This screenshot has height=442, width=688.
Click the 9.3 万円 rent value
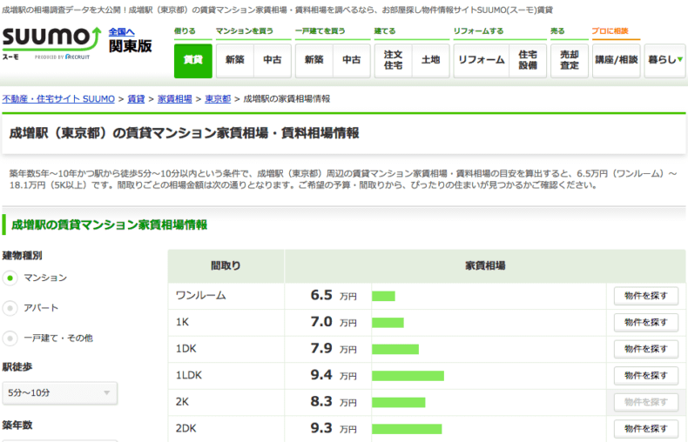tap(334, 428)
